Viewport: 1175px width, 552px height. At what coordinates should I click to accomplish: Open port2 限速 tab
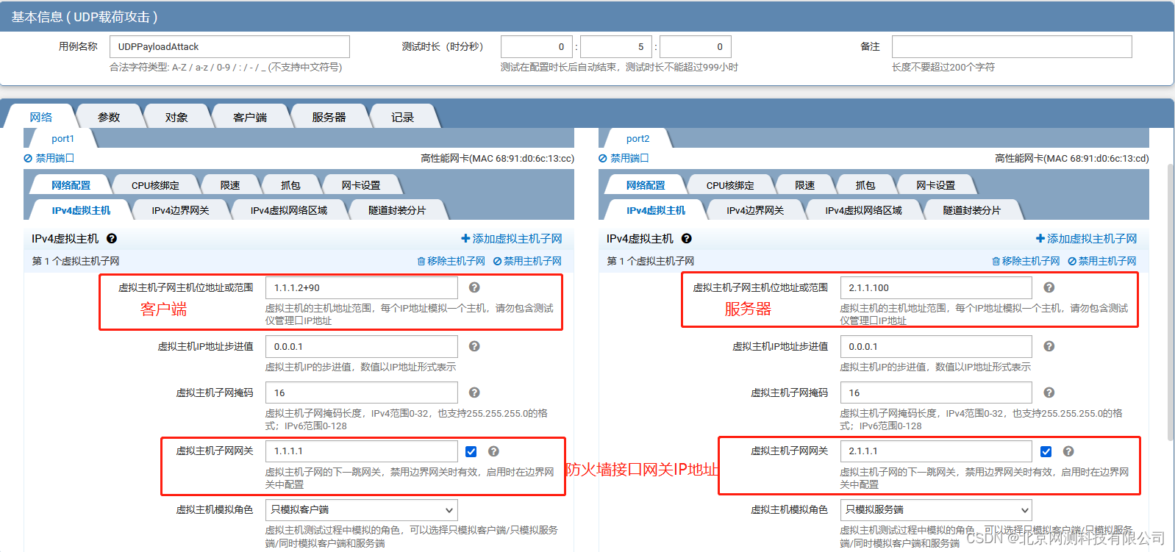[x=805, y=185]
